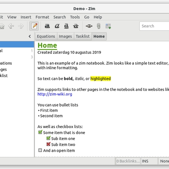169x169 pixels.
Task: Open the Search menu
Action: click(x=60, y=17)
